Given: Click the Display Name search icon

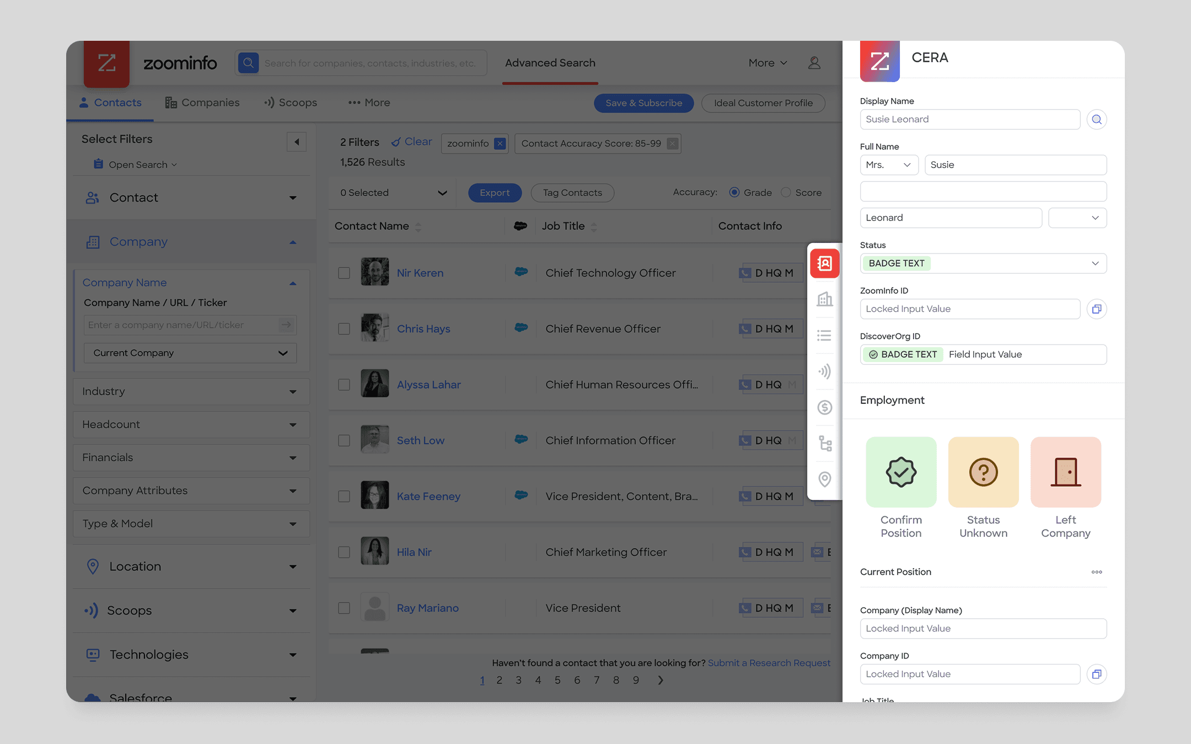Looking at the screenshot, I should click(x=1097, y=119).
